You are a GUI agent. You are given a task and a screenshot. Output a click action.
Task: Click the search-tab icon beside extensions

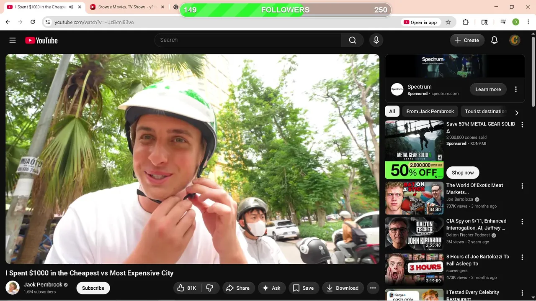point(484,22)
